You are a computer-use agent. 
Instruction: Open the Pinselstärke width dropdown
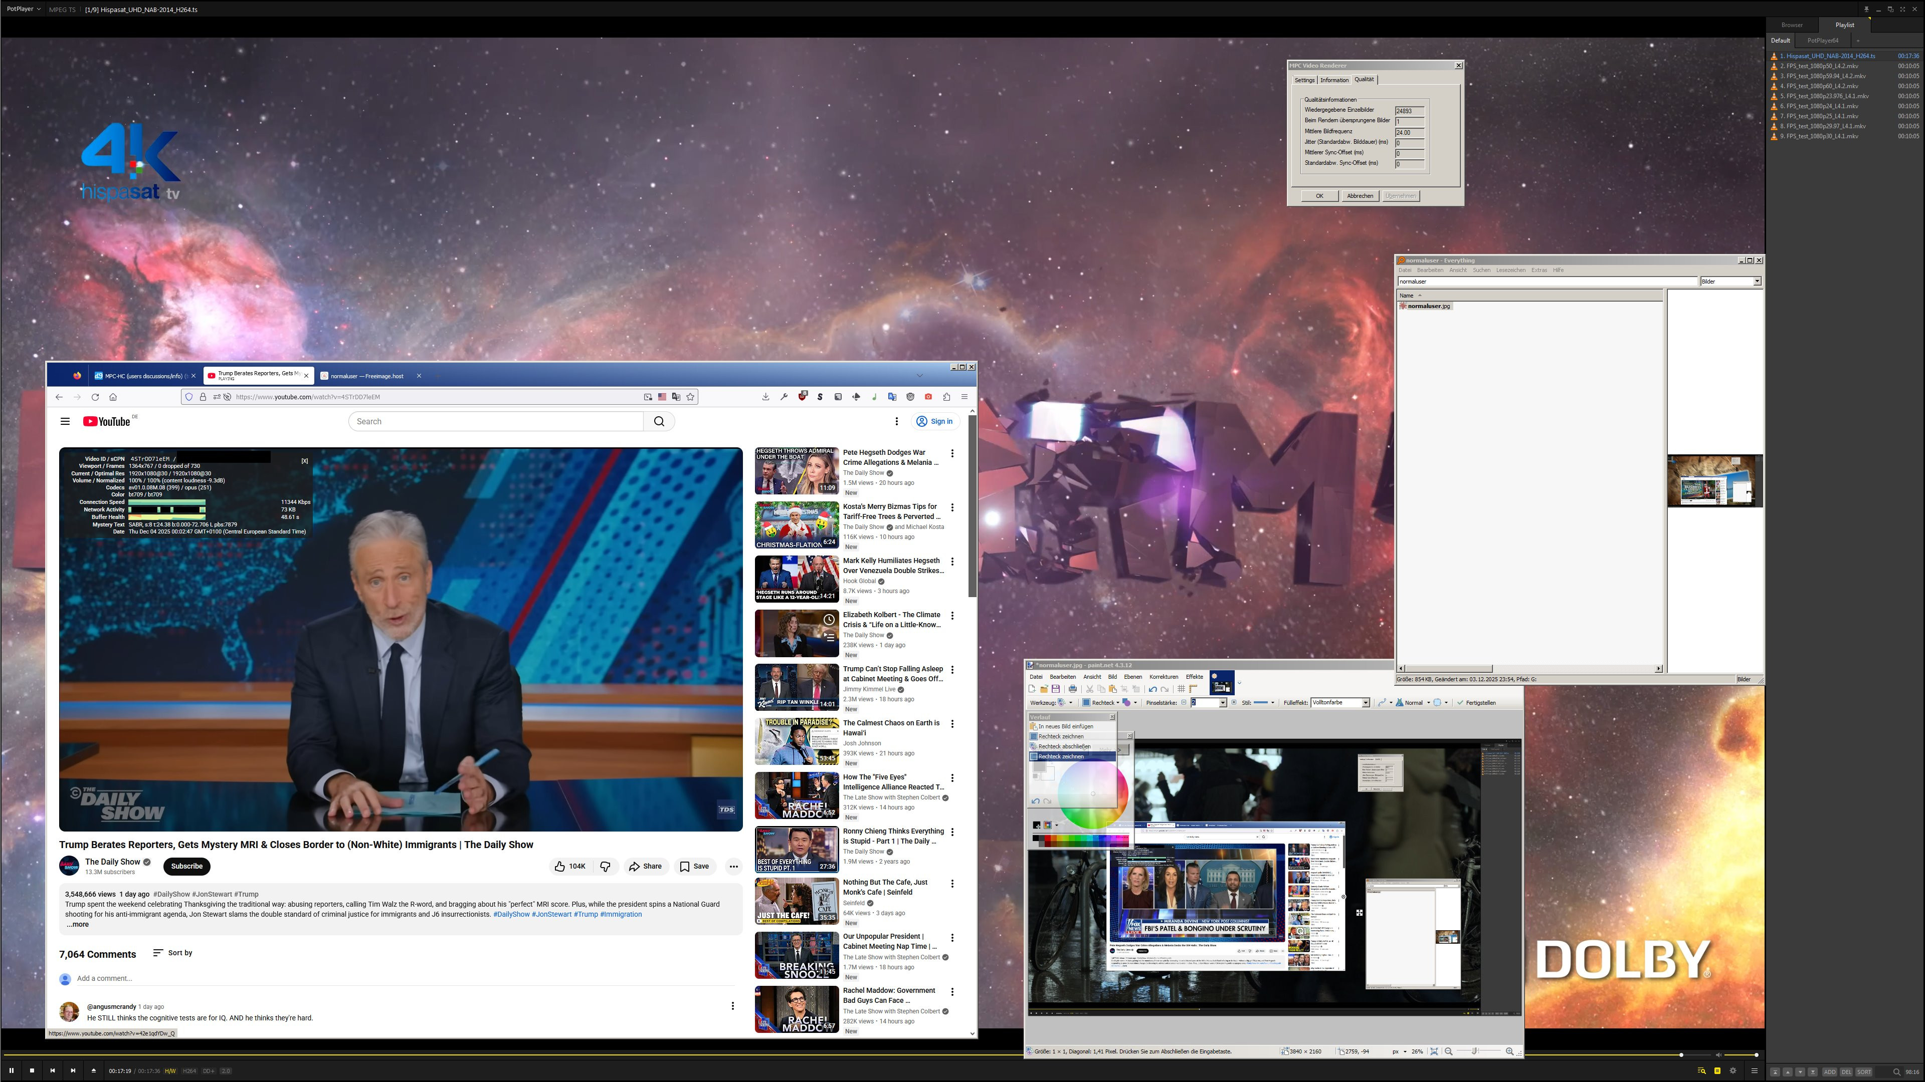click(1223, 703)
